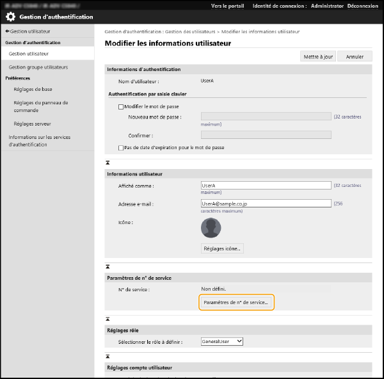Click the Affiché comme text field

266,186
